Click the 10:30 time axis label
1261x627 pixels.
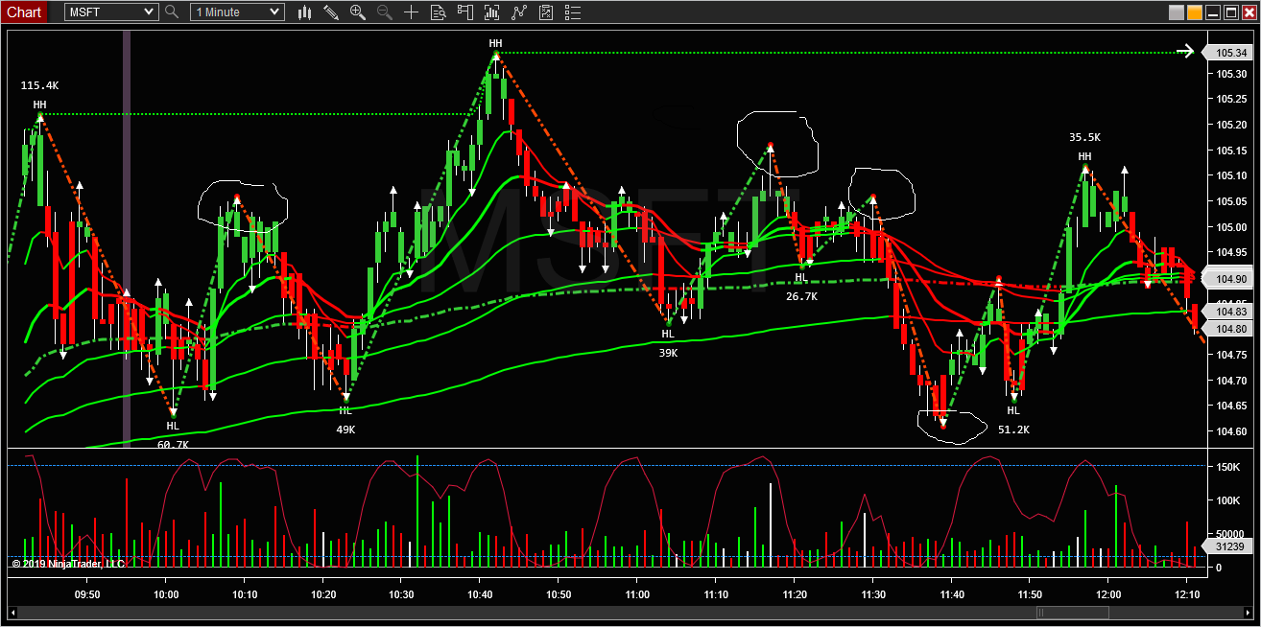(402, 594)
